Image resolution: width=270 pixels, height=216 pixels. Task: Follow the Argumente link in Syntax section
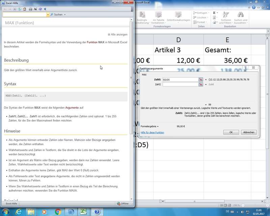point(72,108)
